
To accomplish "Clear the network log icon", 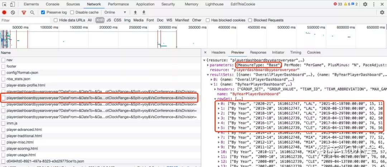I will pos(13,12).
